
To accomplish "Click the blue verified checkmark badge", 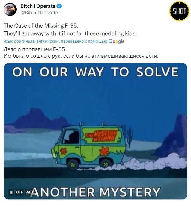I will [59, 6].
